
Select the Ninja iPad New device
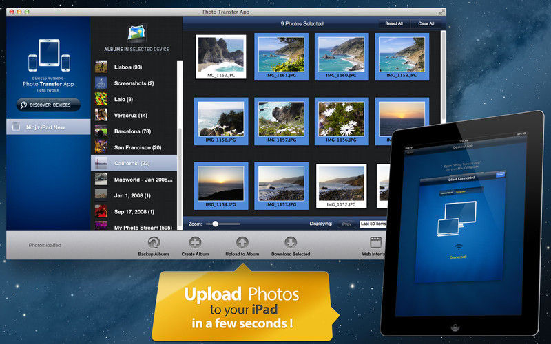tap(48, 127)
